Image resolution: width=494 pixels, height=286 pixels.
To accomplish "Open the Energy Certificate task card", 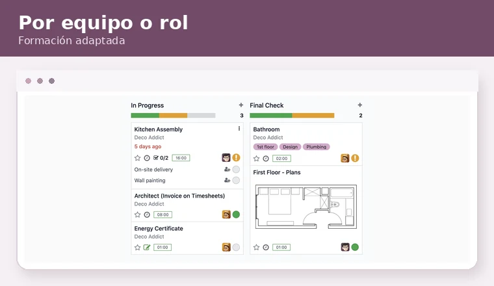I will [x=187, y=238].
